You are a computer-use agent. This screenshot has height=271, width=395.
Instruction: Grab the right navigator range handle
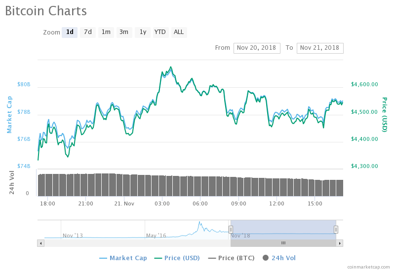coord(336,229)
